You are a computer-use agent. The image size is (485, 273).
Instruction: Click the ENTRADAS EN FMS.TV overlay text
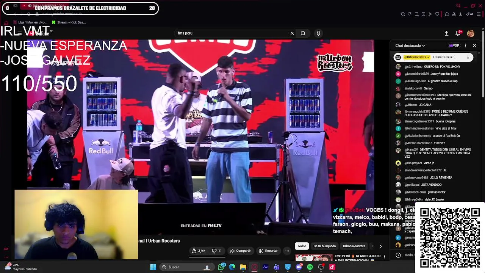tap(201, 226)
